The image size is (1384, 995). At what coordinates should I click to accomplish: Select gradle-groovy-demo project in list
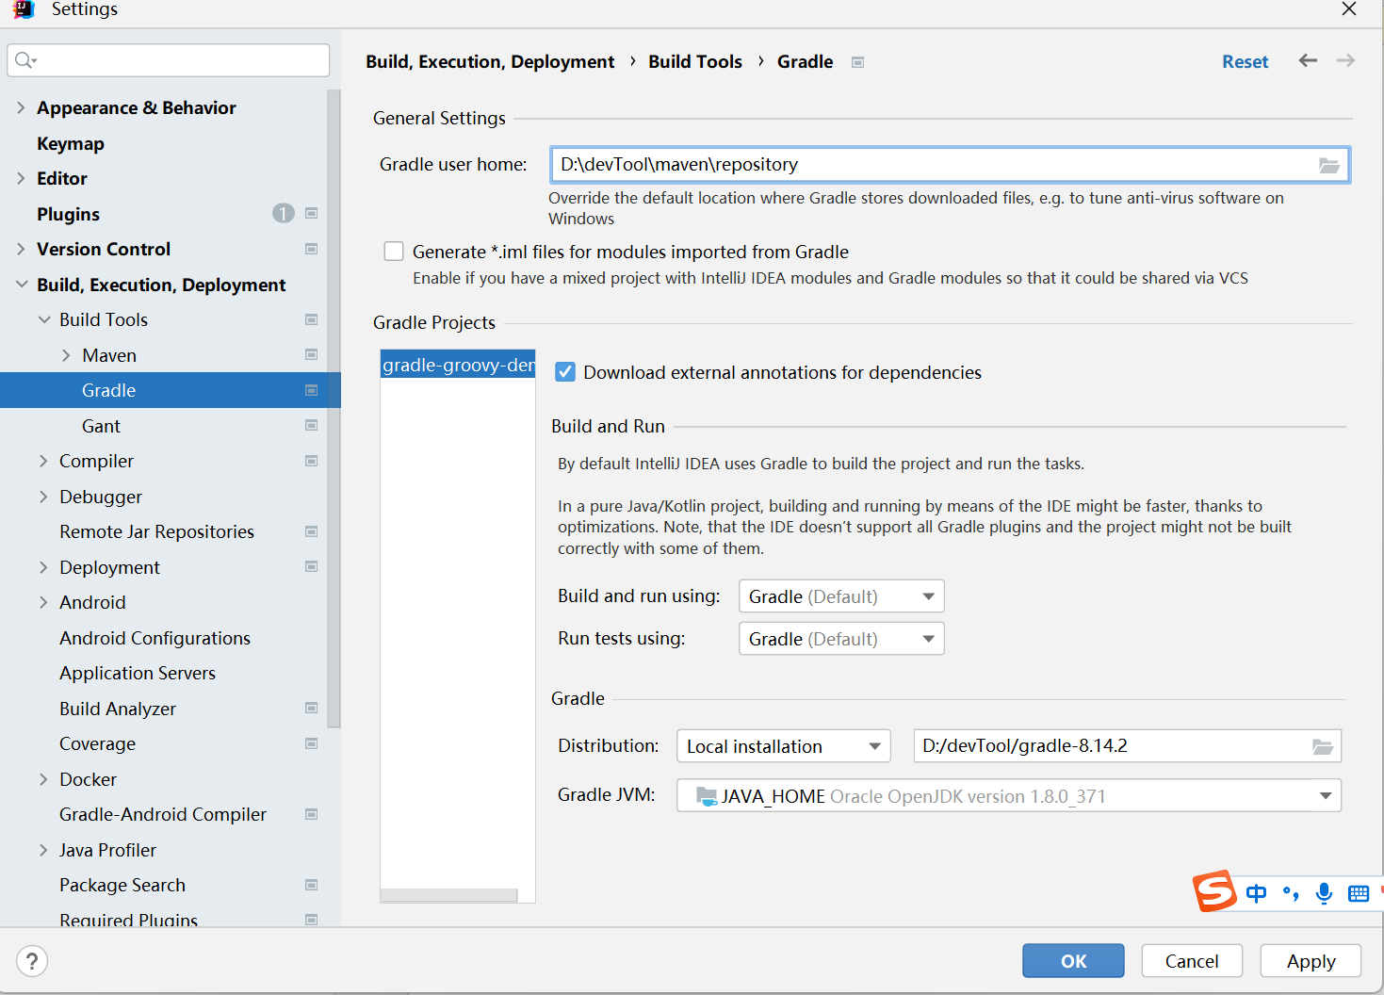tap(458, 365)
